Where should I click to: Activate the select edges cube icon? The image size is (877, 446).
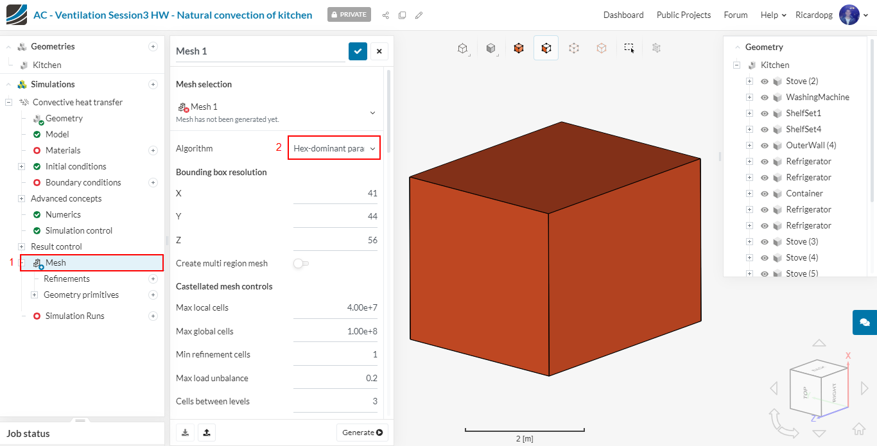574,48
